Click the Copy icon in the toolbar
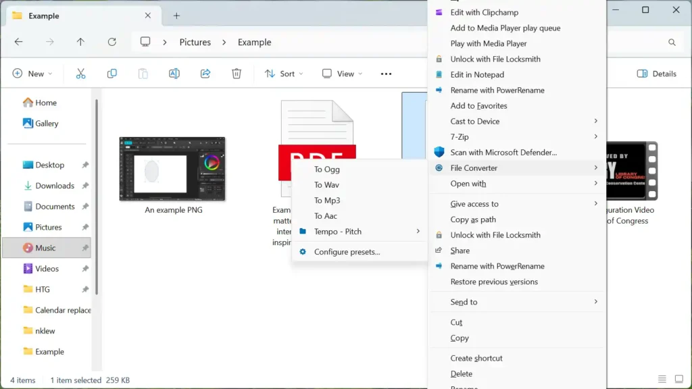 112,74
